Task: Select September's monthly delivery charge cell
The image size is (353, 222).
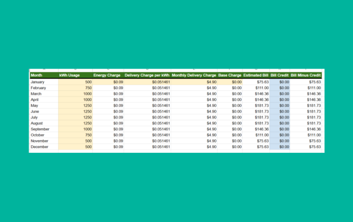Action: click(194, 129)
